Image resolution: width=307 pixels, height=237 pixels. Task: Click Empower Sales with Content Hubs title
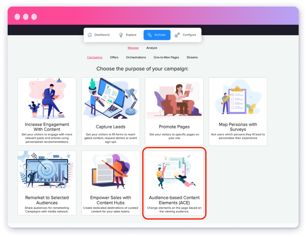click(111, 200)
